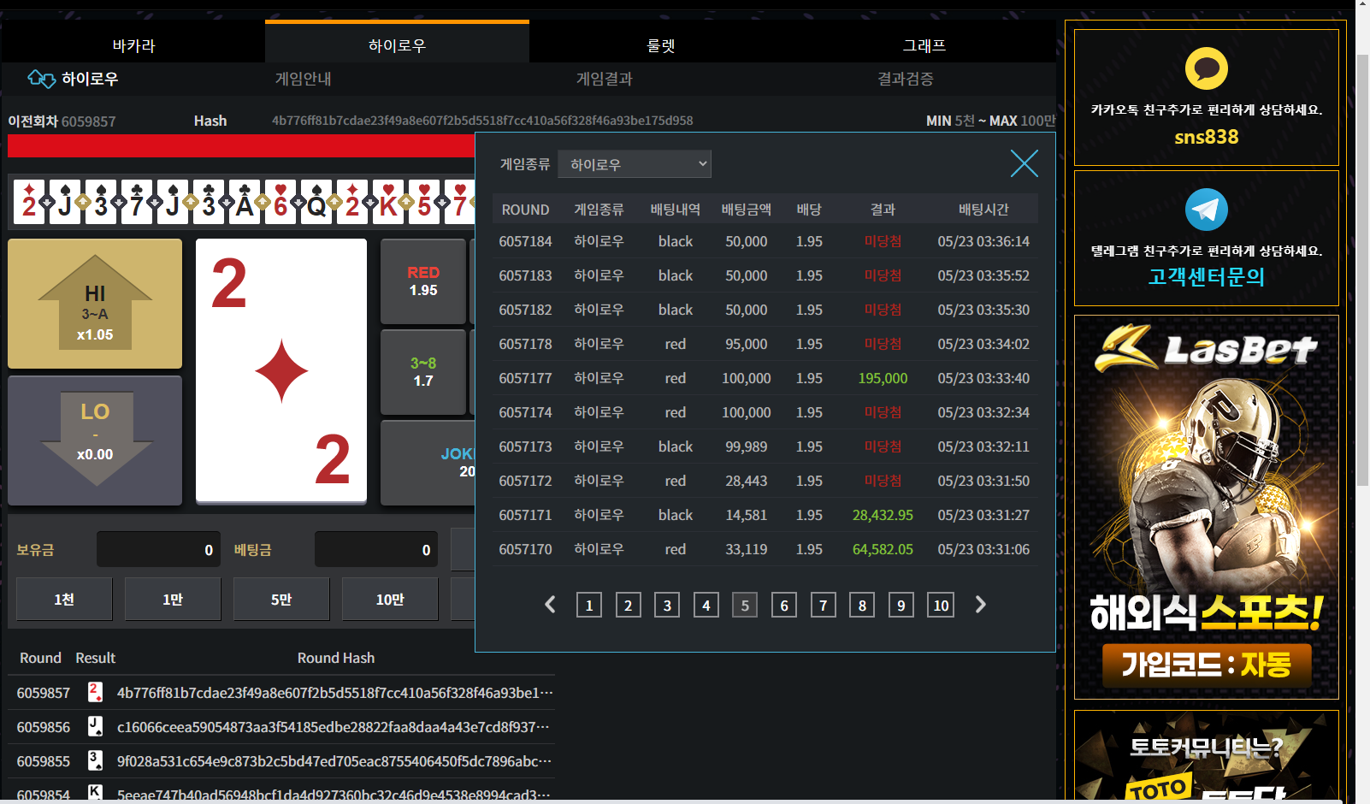The width and height of the screenshot is (1370, 804).
Task: Click the 베팅금 amount input field
Action: (x=375, y=550)
